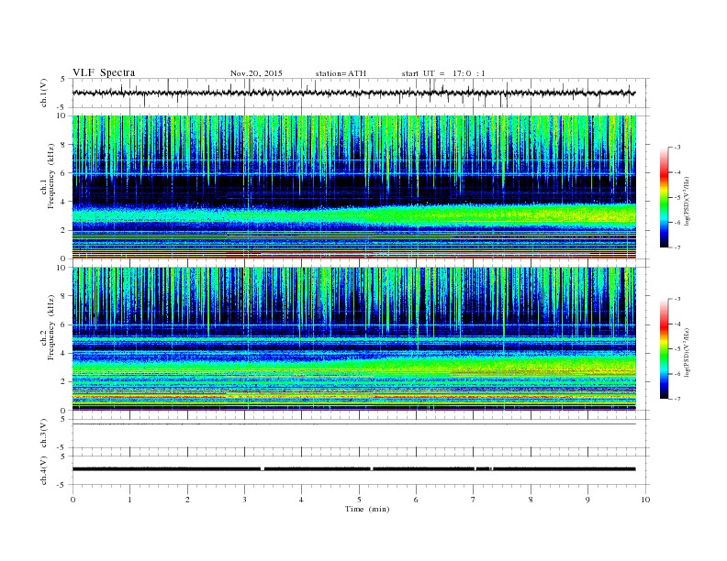Click the "-4" tick on ch.2 colorbar
Image resolution: width=727 pixels, height=561 pixels.
[x=677, y=324]
